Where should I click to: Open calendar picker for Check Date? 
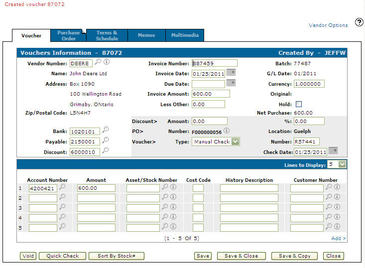333,150
